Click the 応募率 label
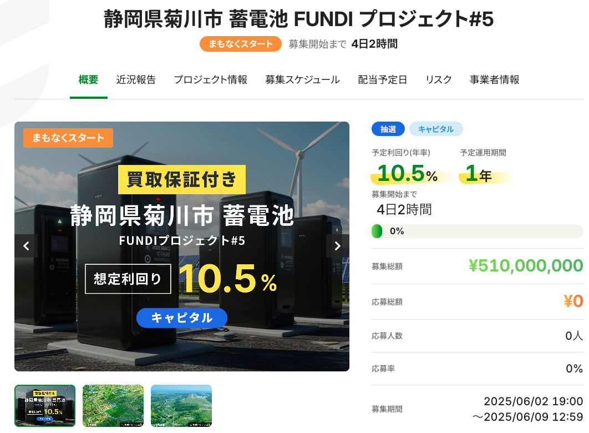The image size is (589, 433). 383,369
